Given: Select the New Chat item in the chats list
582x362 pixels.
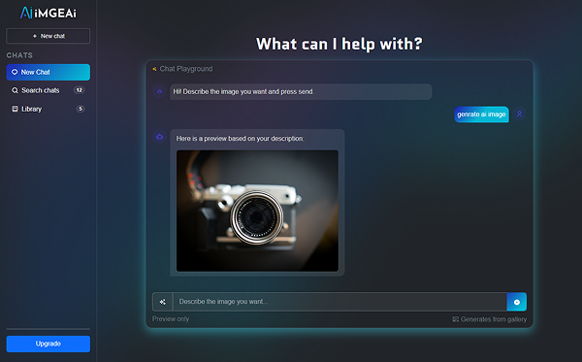Looking at the screenshot, I should (x=48, y=72).
